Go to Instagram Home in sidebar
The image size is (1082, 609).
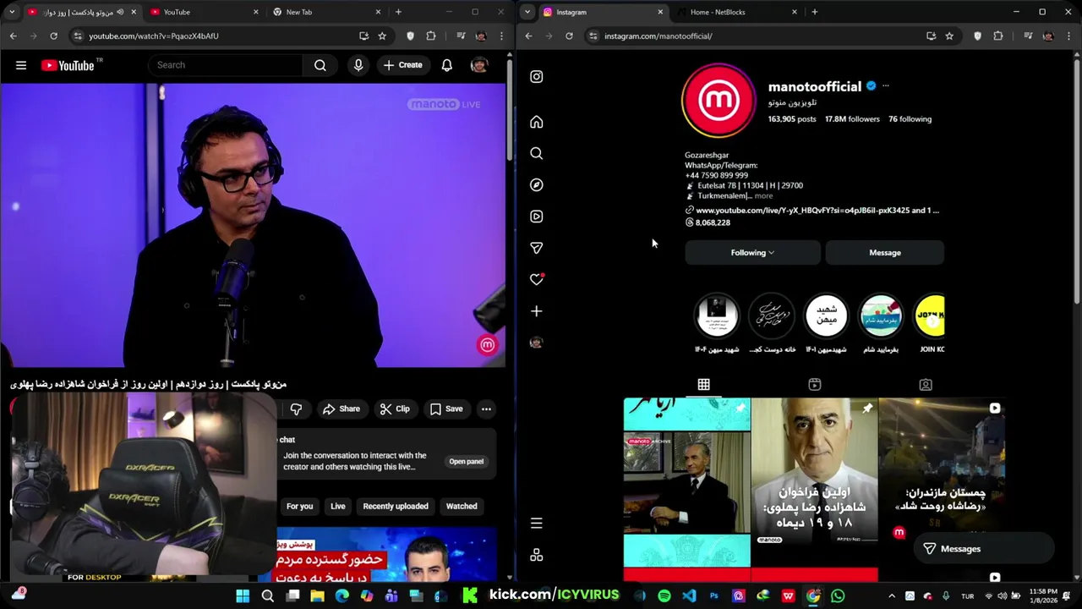(x=537, y=122)
